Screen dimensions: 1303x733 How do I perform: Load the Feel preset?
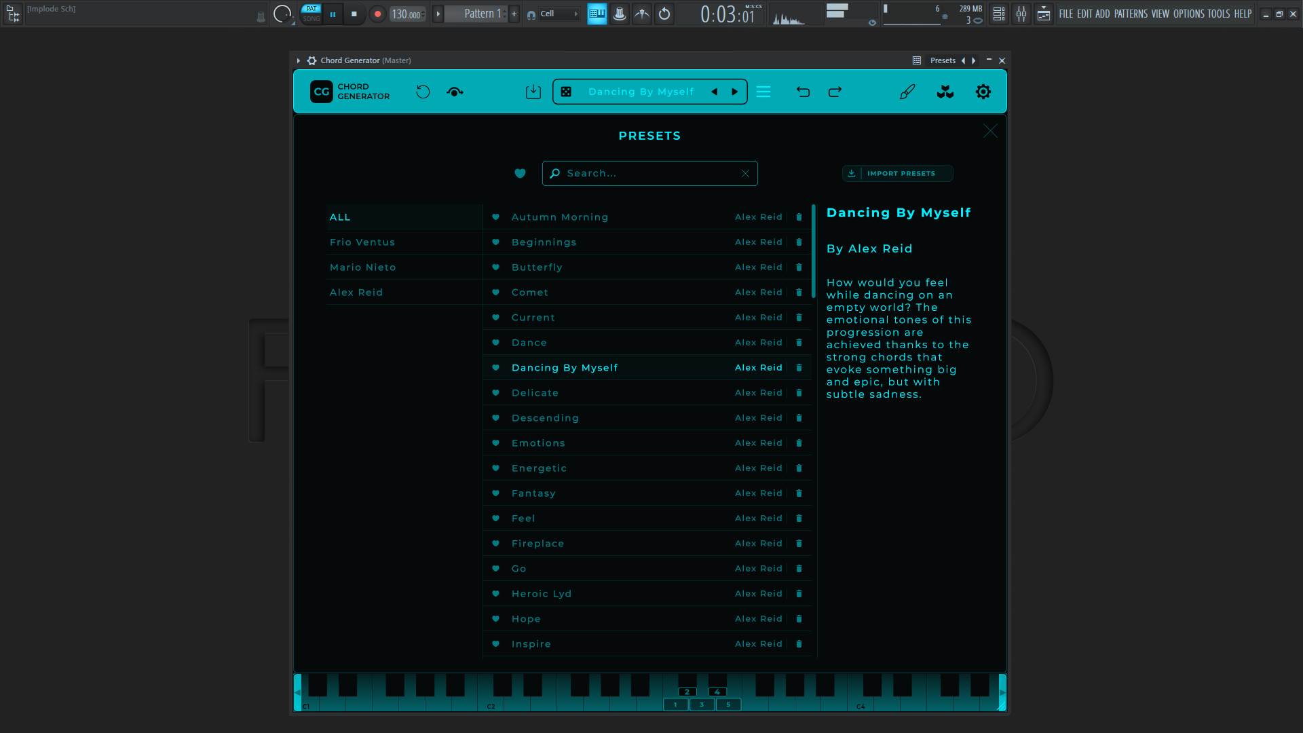point(647,519)
